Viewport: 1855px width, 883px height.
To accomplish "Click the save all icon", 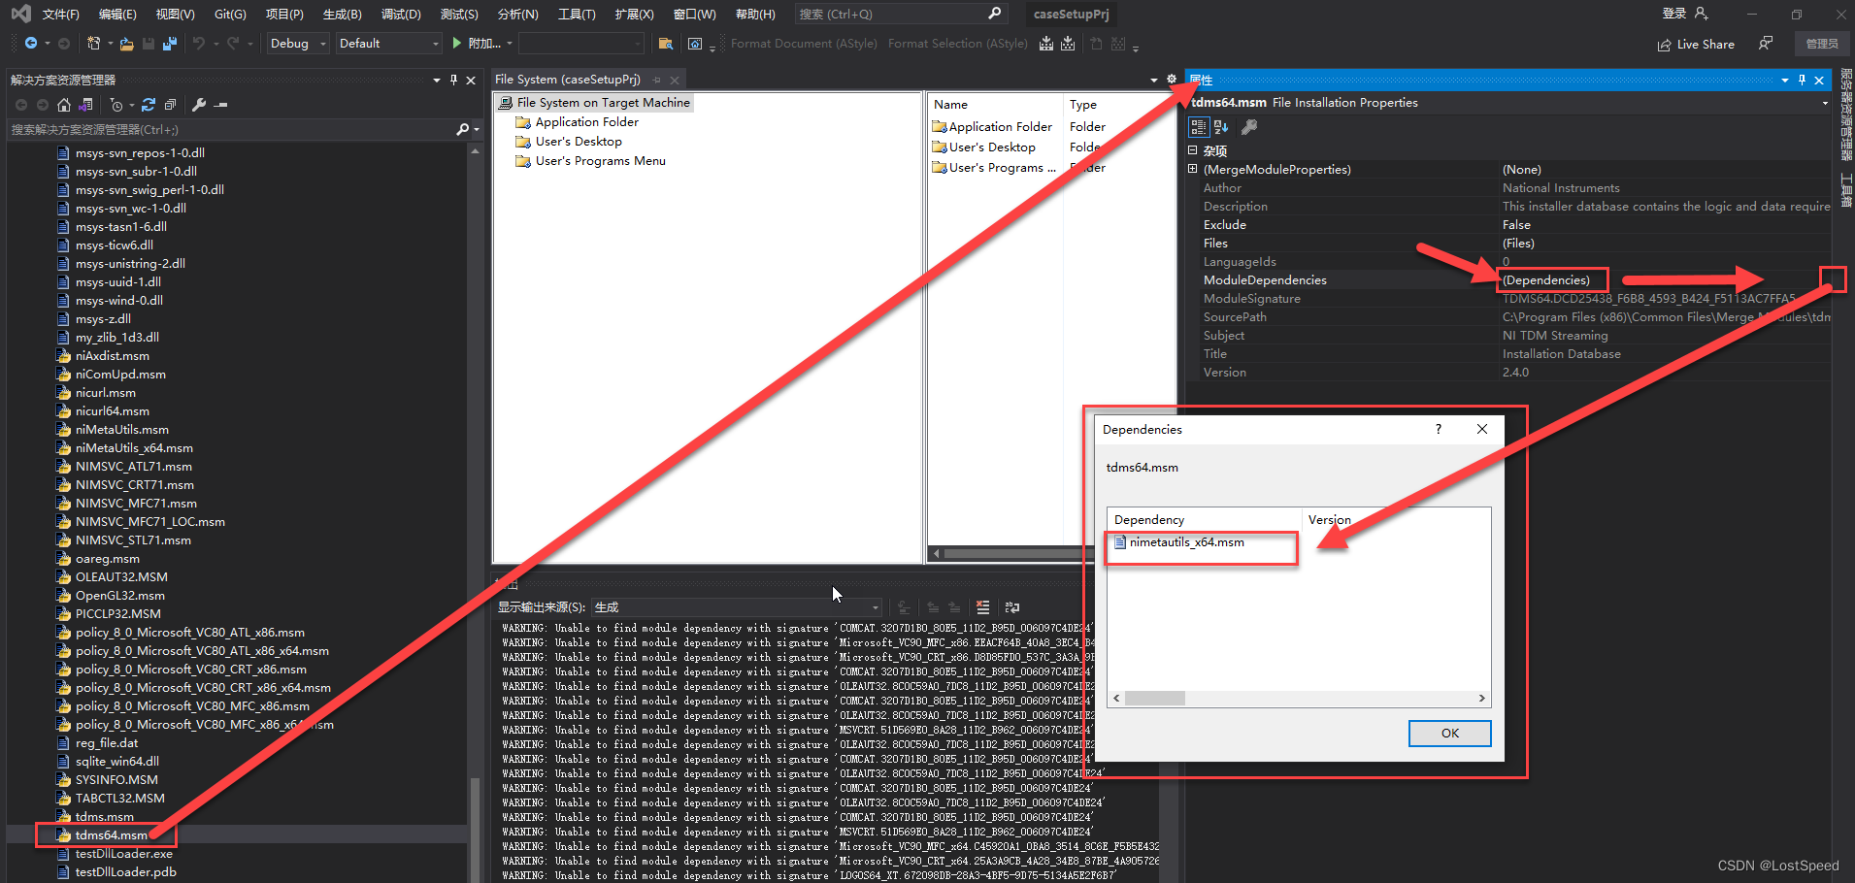I will tap(170, 44).
